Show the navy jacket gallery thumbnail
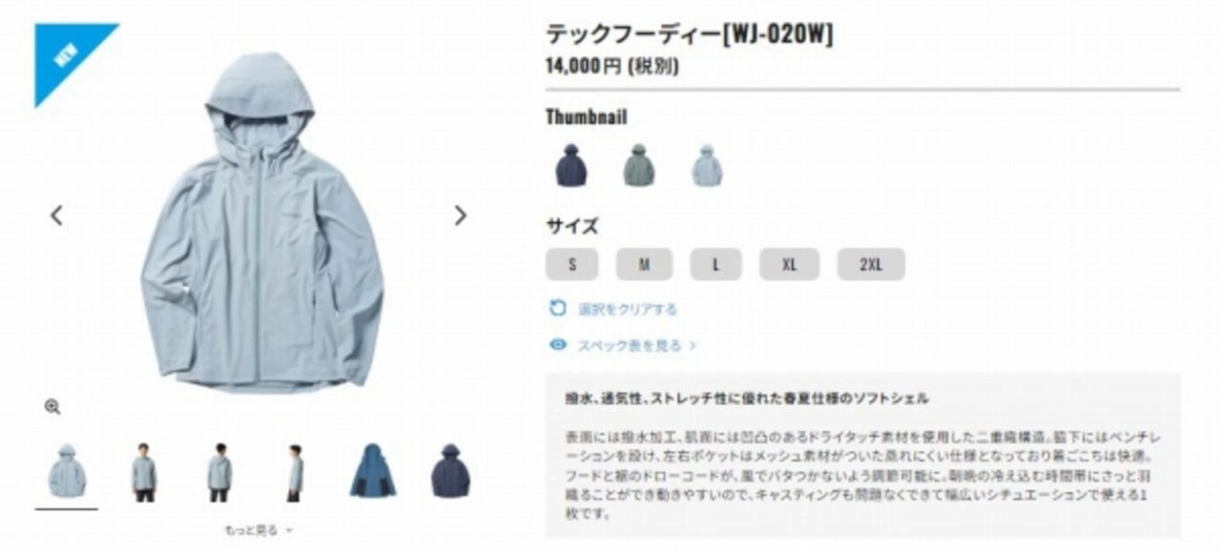Screen dimensions: 1221x551 coord(450,472)
